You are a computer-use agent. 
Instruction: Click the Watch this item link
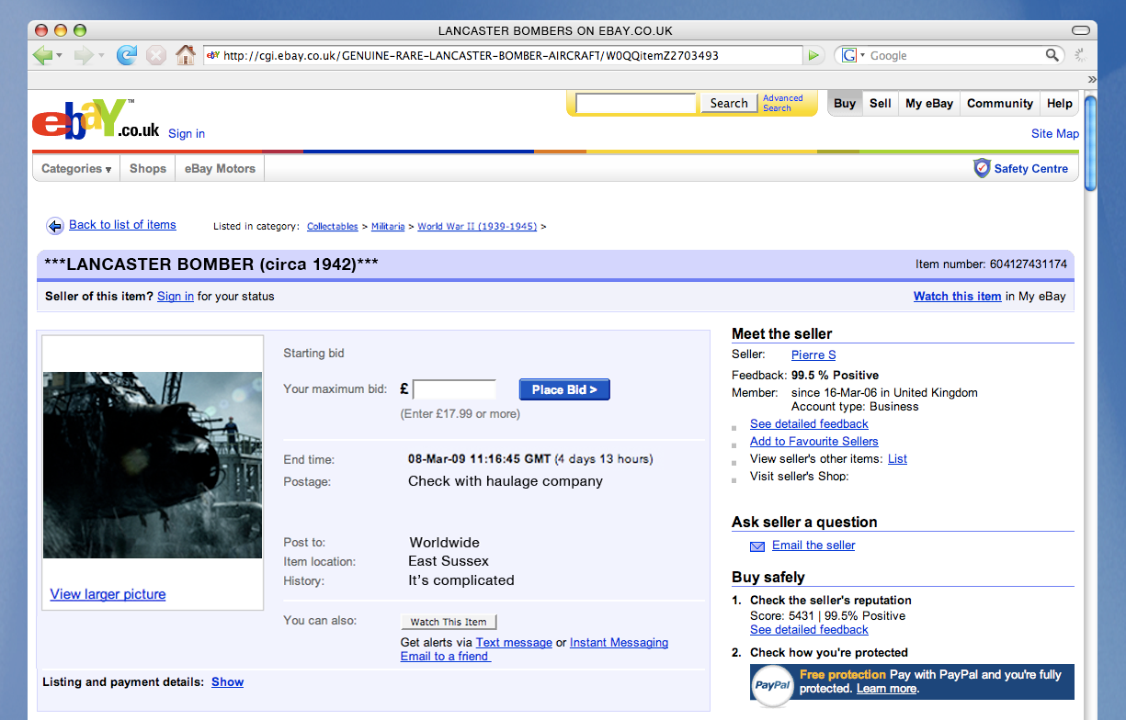(958, 297)
